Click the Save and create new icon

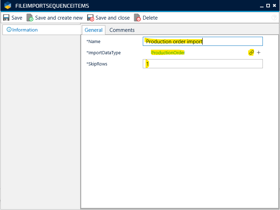[x=30, y=18]
